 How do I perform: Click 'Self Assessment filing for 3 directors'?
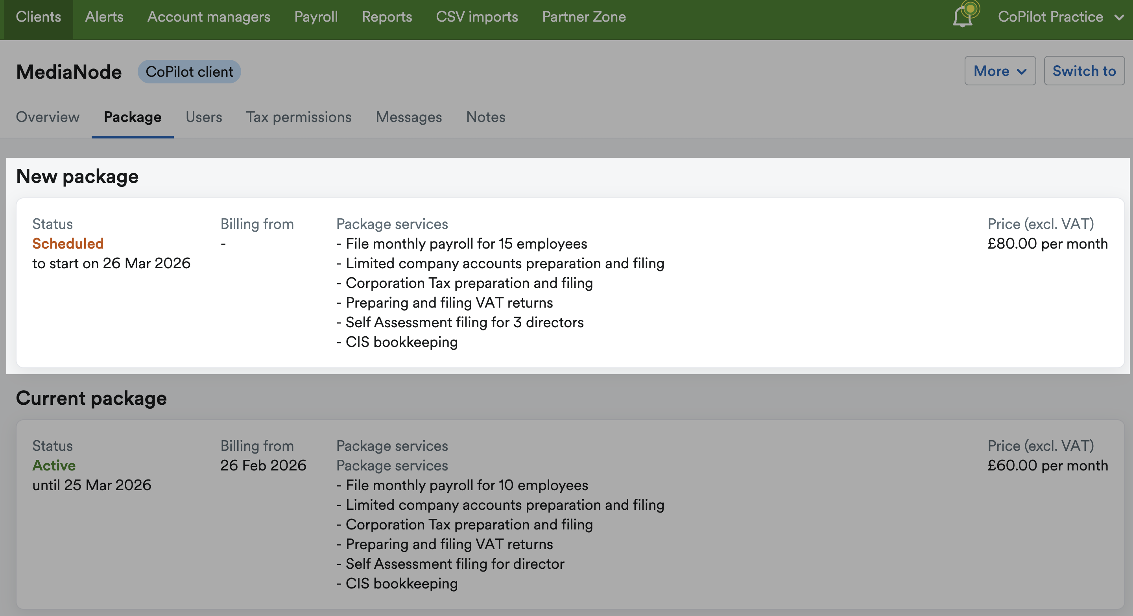pos(465,322)
